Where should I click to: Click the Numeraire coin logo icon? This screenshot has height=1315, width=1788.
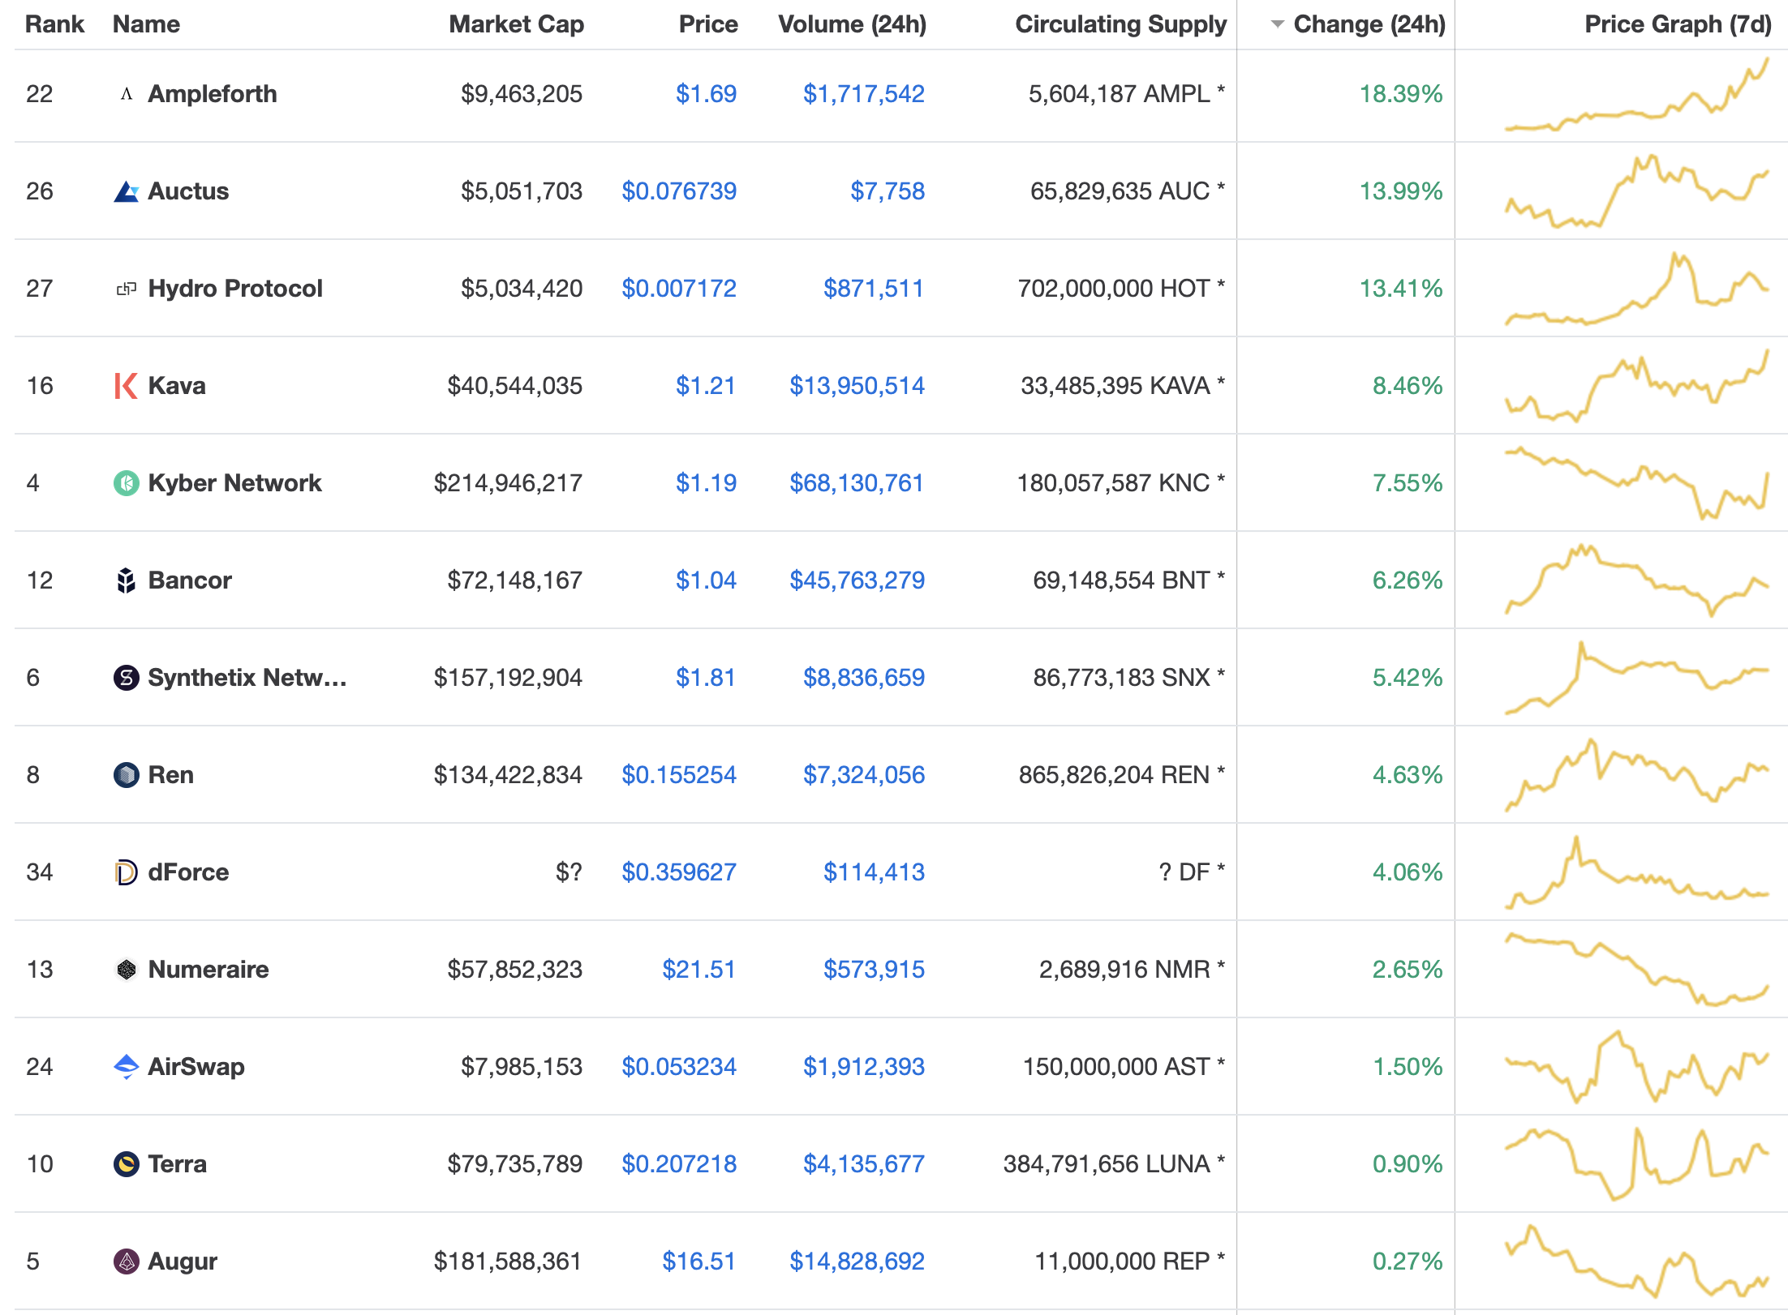click(126, 970)
